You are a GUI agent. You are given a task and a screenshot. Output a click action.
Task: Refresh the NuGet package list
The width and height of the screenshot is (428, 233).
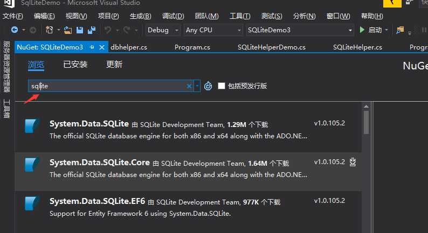tap(208, 86)
